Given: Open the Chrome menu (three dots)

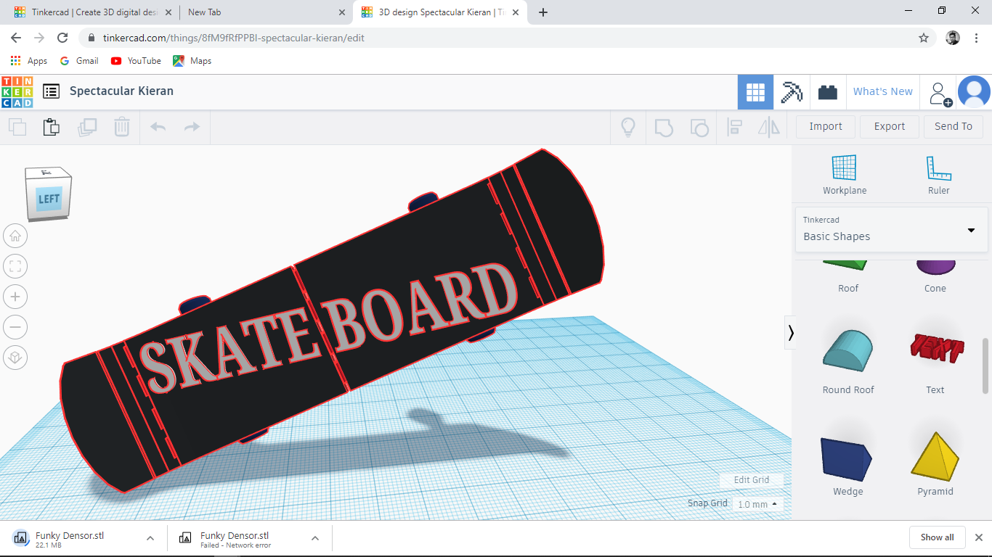Looking at the screenshot, I should click(x=977, y=38).
